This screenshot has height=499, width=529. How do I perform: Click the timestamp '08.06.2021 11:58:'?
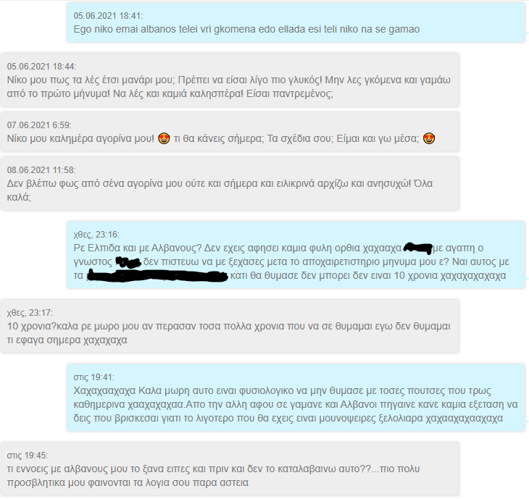click(41, 170)
